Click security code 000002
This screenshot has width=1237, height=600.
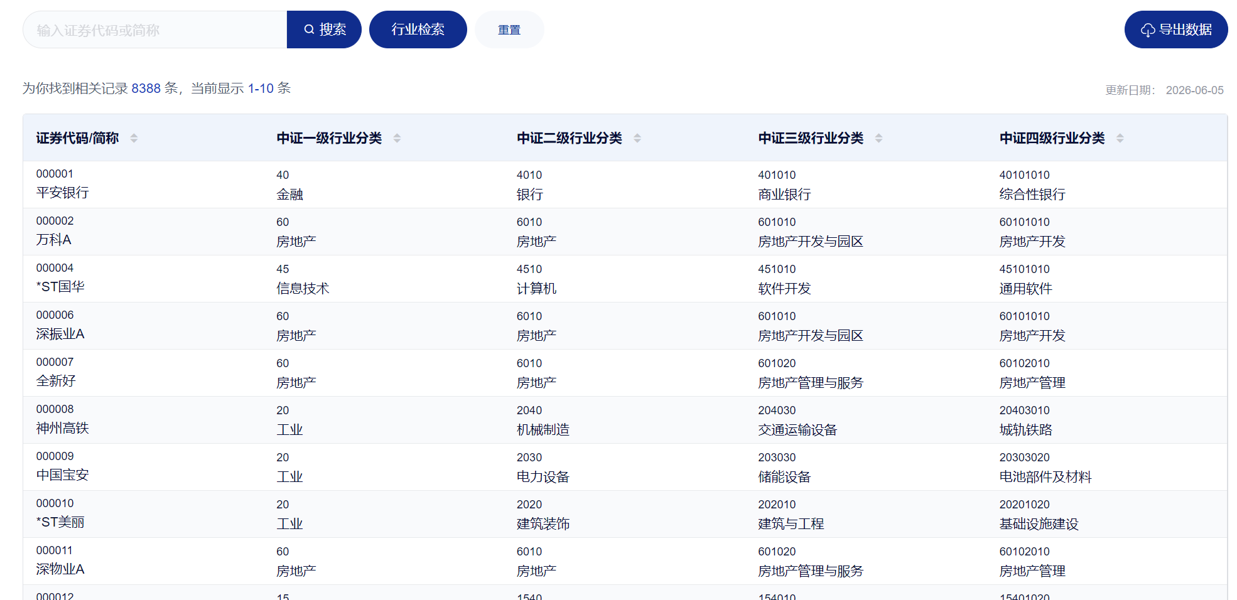[x=55, y=221]
